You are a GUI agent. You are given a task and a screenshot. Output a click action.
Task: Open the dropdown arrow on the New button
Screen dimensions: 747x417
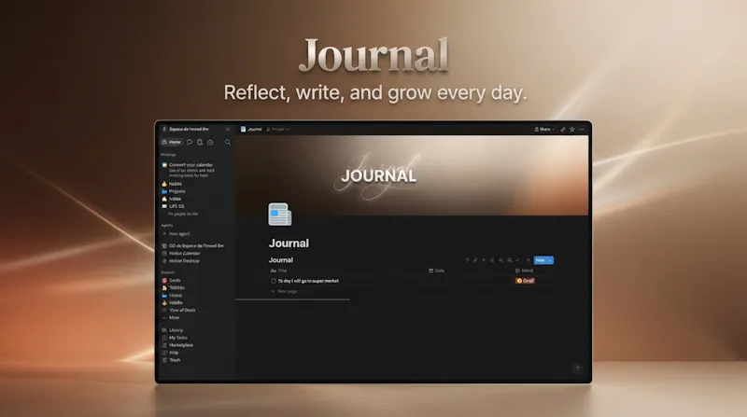[550, 260]
